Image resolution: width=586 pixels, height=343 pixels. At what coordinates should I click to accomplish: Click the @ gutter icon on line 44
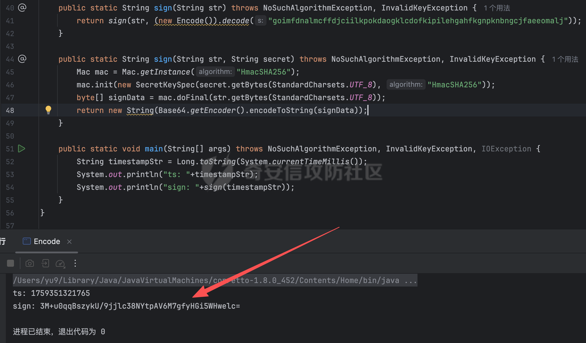coord(22,59)
